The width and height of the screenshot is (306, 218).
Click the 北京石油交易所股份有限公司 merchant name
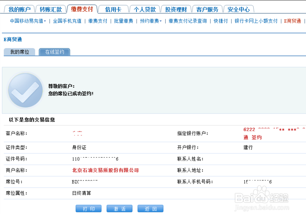click(105, 170)
